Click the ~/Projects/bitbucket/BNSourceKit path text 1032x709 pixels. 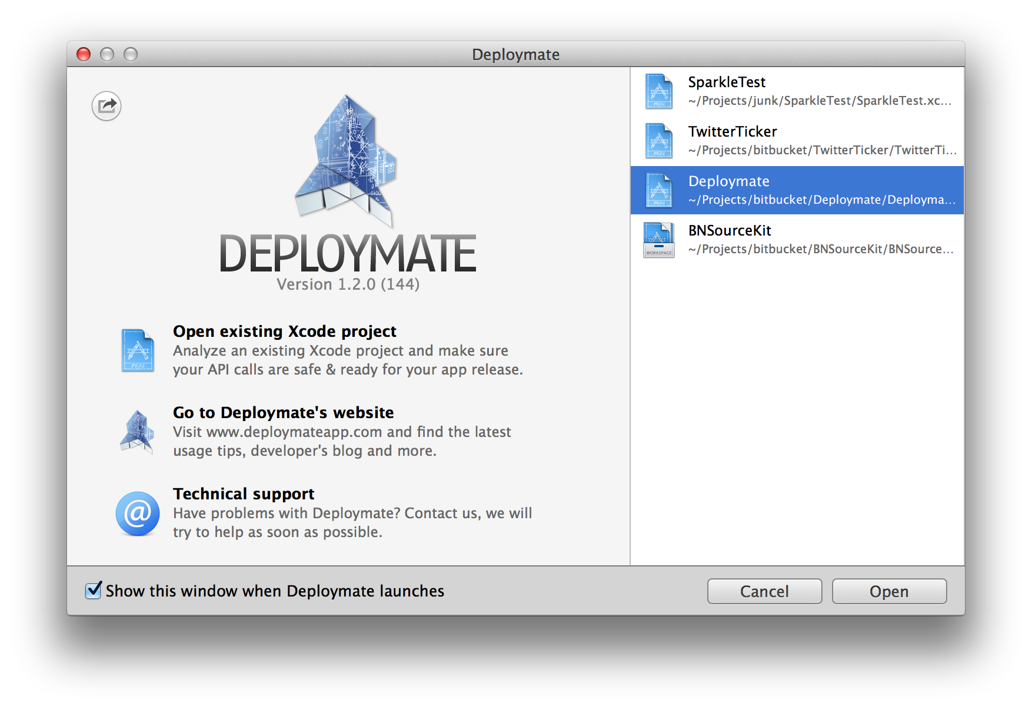point(821,249)
